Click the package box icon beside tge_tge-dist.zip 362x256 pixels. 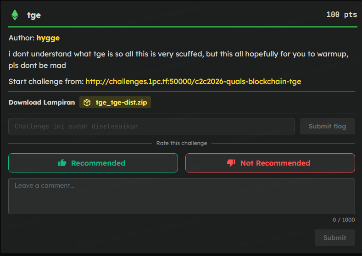(x=87, y=102)
